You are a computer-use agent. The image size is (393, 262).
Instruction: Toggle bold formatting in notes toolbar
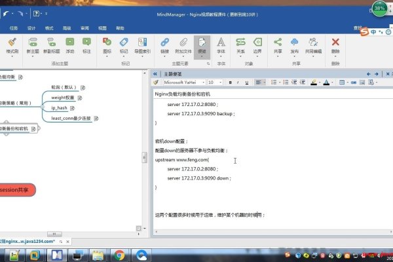(230, 83)
